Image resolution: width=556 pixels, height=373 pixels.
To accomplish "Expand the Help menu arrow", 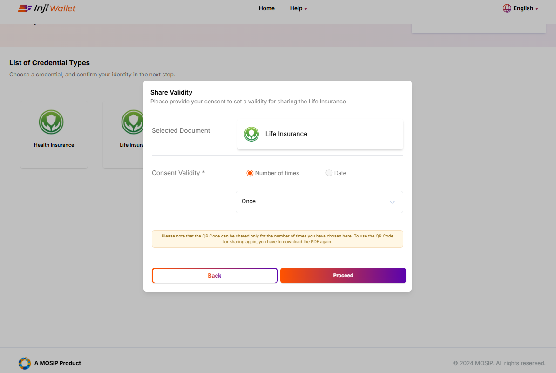I will coord(306,9).
